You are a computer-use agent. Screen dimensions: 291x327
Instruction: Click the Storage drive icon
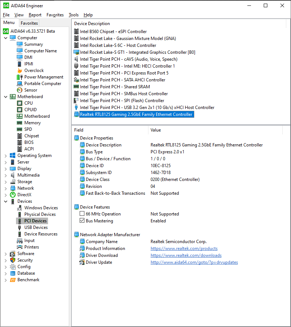pyautogui.click(x=13, y=182)
